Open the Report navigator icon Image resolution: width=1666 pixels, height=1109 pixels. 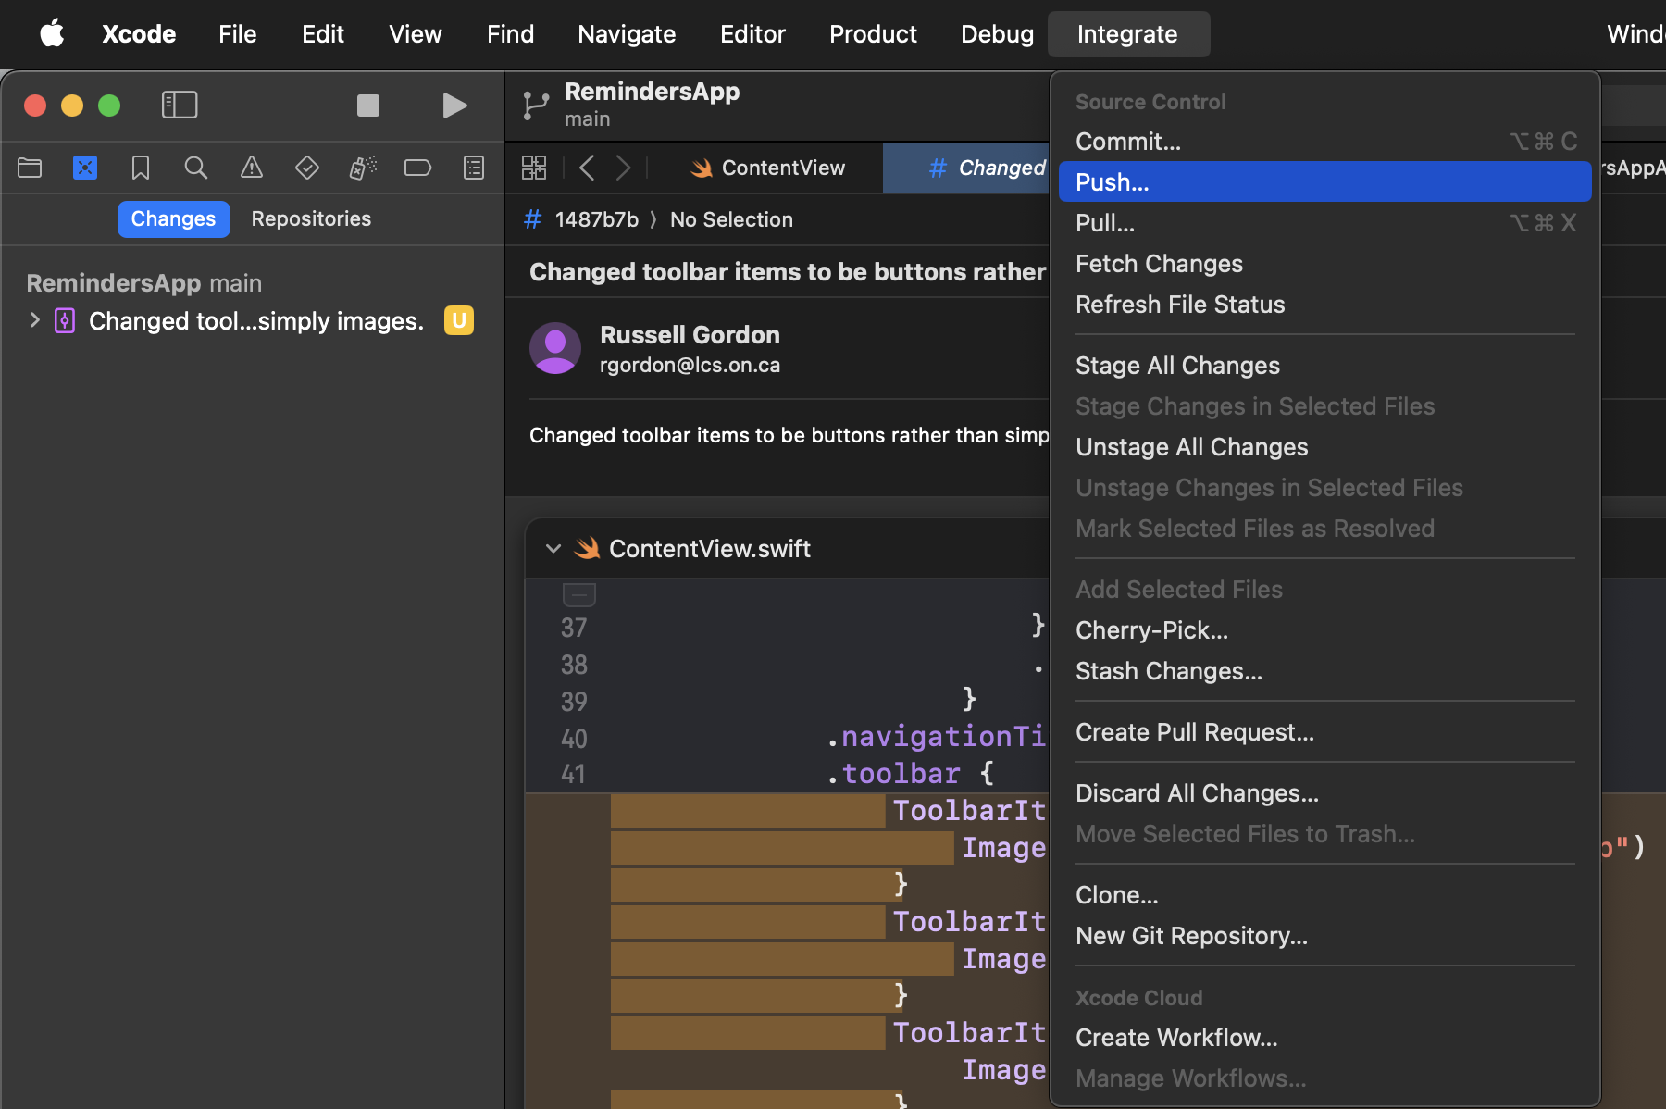[474, 168]
